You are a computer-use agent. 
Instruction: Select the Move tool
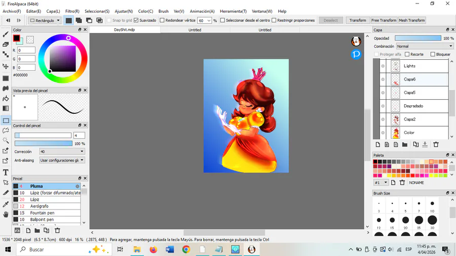[6, 66]
